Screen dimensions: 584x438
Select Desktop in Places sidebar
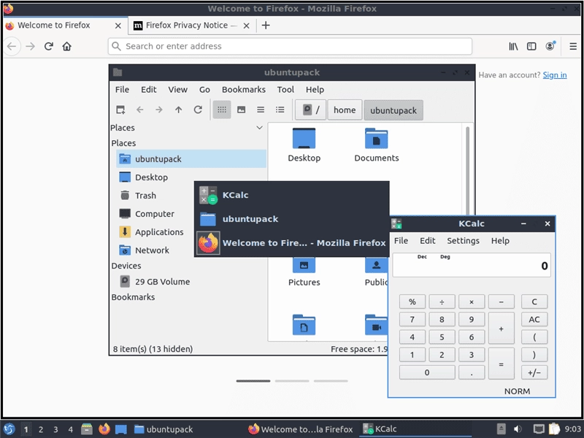[x=191, y=177]
